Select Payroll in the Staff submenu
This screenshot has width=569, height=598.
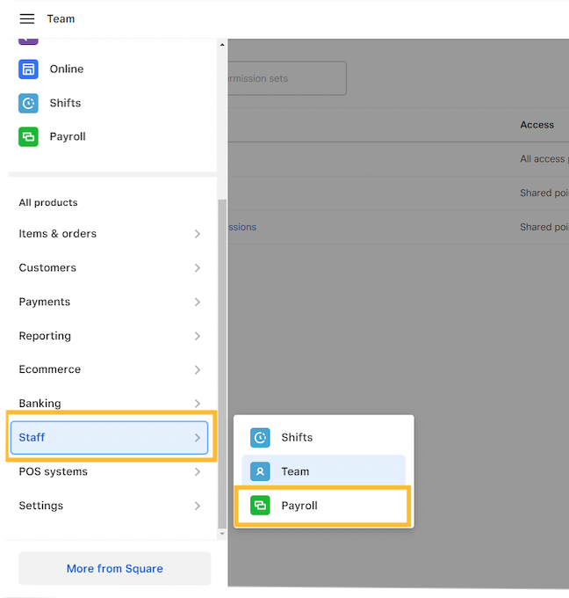(323, 506)
